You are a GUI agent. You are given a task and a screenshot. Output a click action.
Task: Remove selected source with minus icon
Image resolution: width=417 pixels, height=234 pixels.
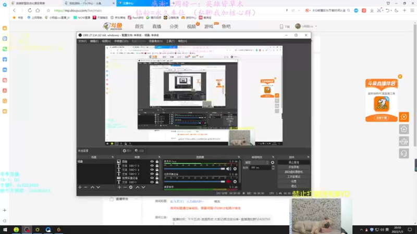point(125,187)
